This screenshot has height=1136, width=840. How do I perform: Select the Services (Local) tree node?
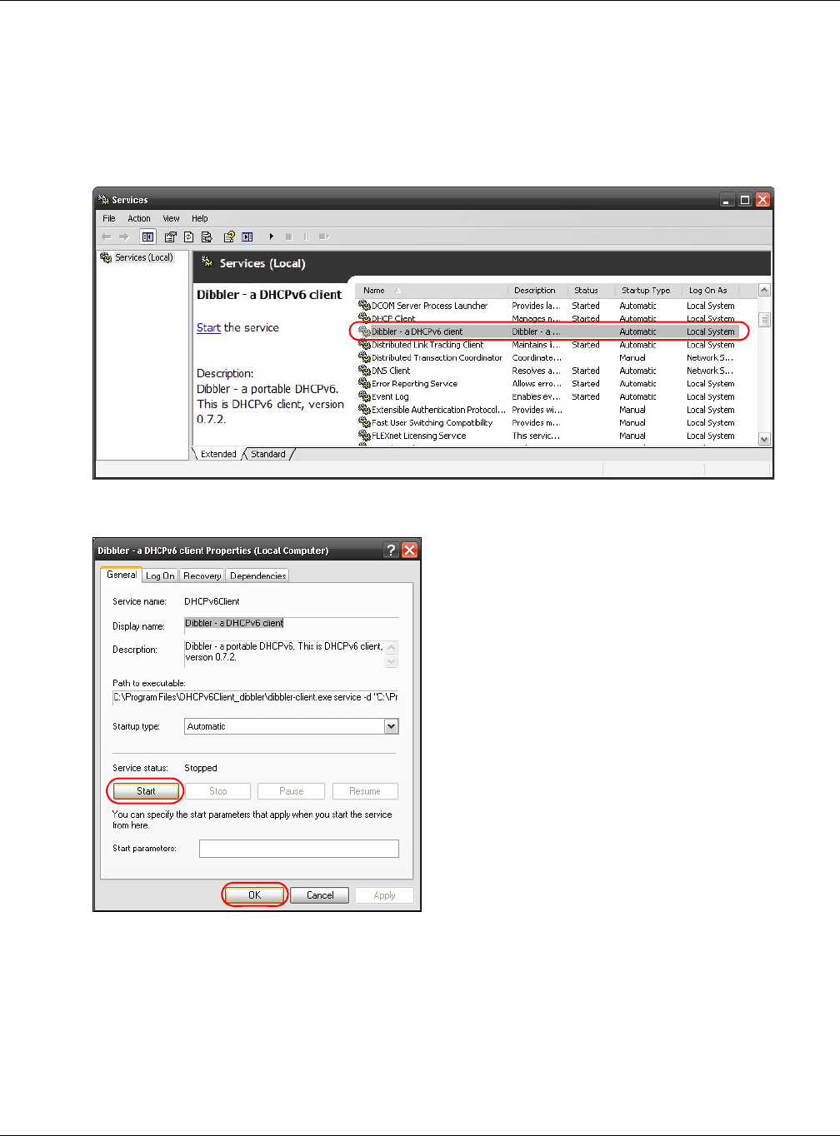137,257
